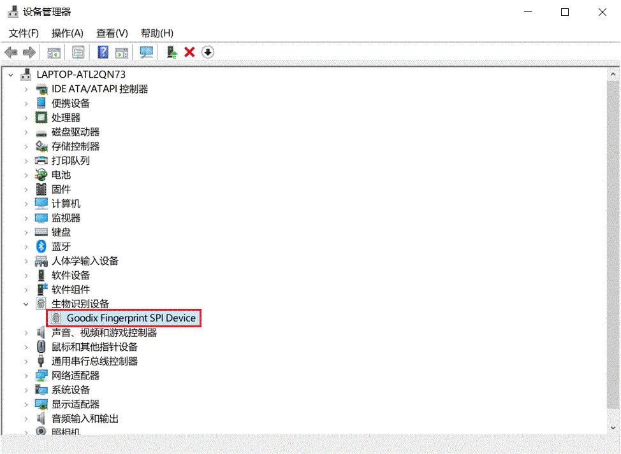Select the 便携设备 row label
This screenshot has width=621, height=454.
[x=71, y=103]
